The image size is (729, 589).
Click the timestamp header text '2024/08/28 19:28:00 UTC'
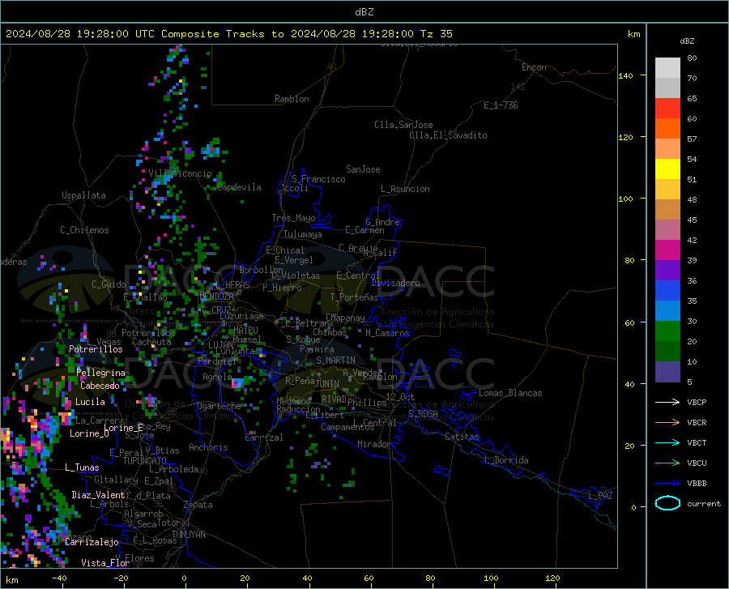[80, 34]
